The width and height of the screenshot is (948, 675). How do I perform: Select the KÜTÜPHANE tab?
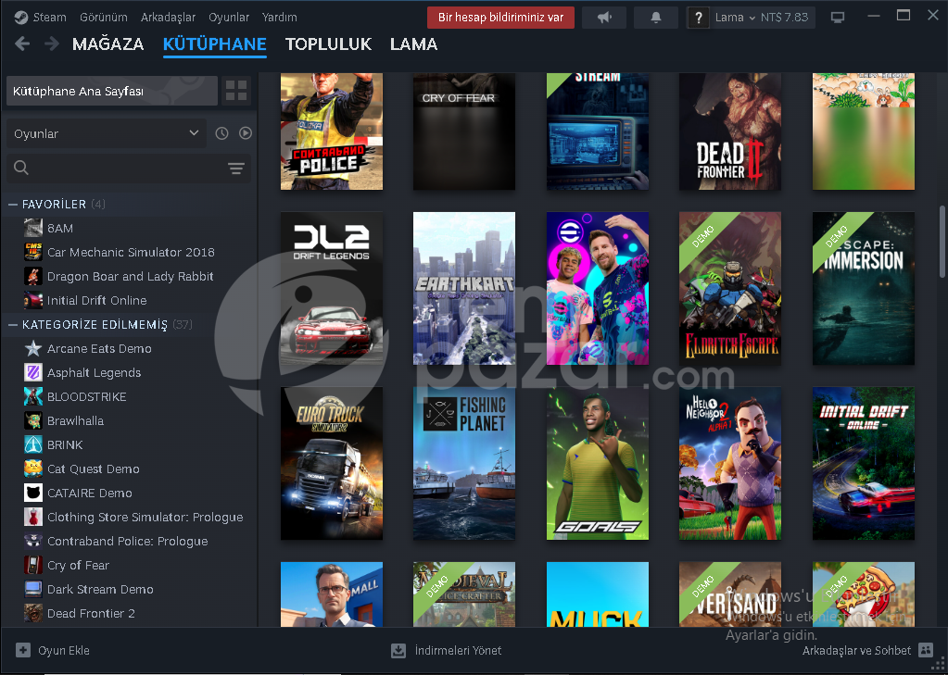tap(215, 44)
